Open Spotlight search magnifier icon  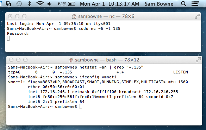click(183, 4)
